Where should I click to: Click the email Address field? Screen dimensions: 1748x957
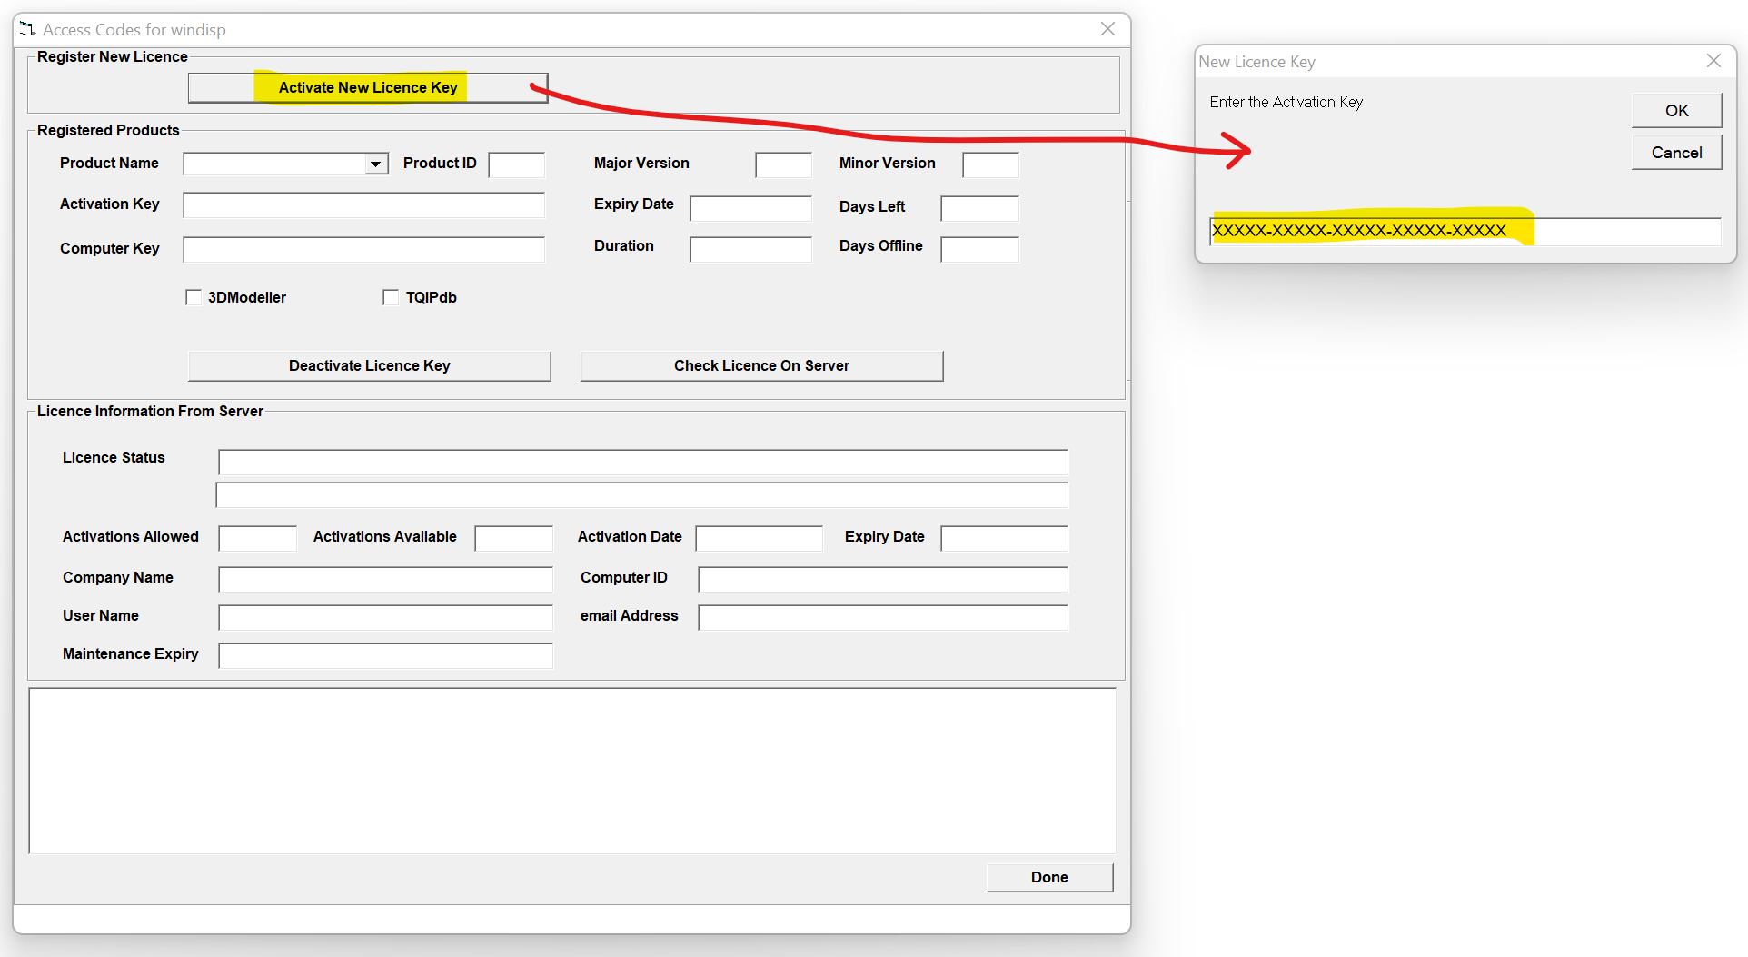pos(881,617)
